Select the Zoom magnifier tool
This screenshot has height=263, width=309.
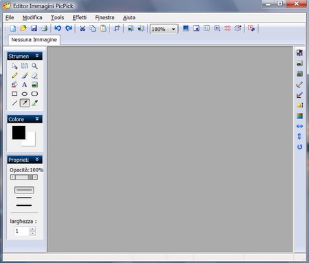coord(34,66)
